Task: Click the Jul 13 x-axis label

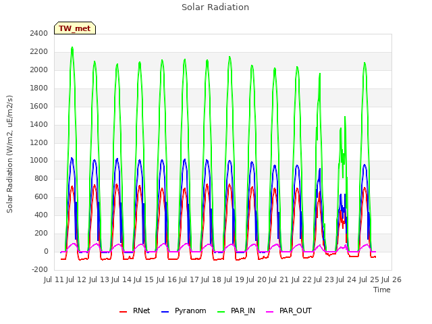Action: pyautogui.click(x=99, y=279)
